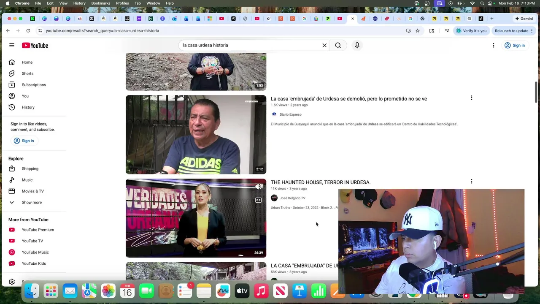Open José Delgado TV channel avatar
The width and height of the screenshot is (540, 304).
pos(274,198)
